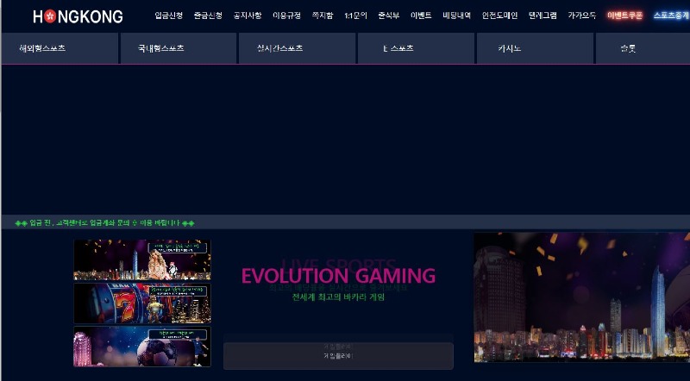Open the glowing 이벤트쿠폰 link
690x381 pixels.
tap(624, 16)
